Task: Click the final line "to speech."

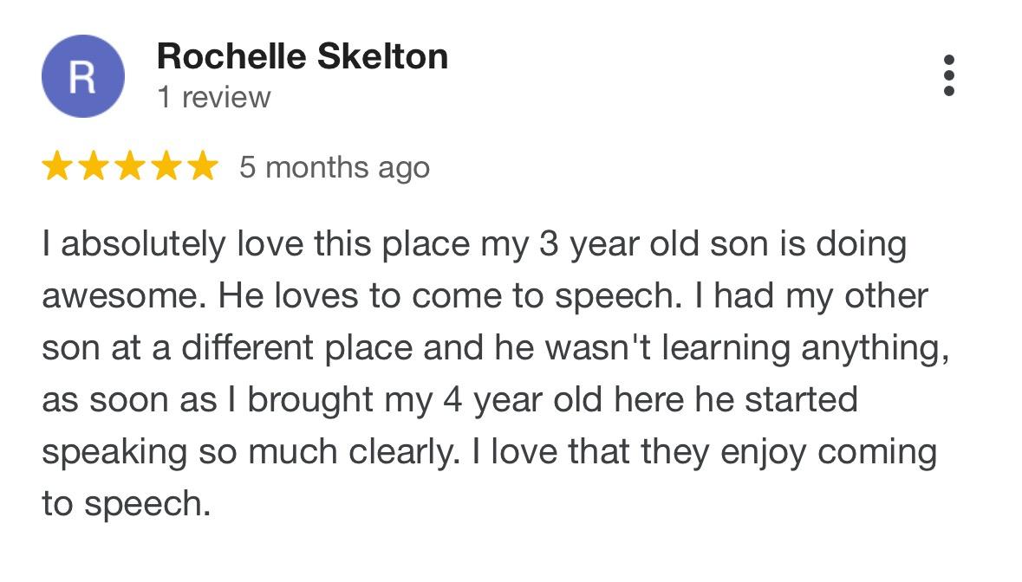Action: [127, 505]
